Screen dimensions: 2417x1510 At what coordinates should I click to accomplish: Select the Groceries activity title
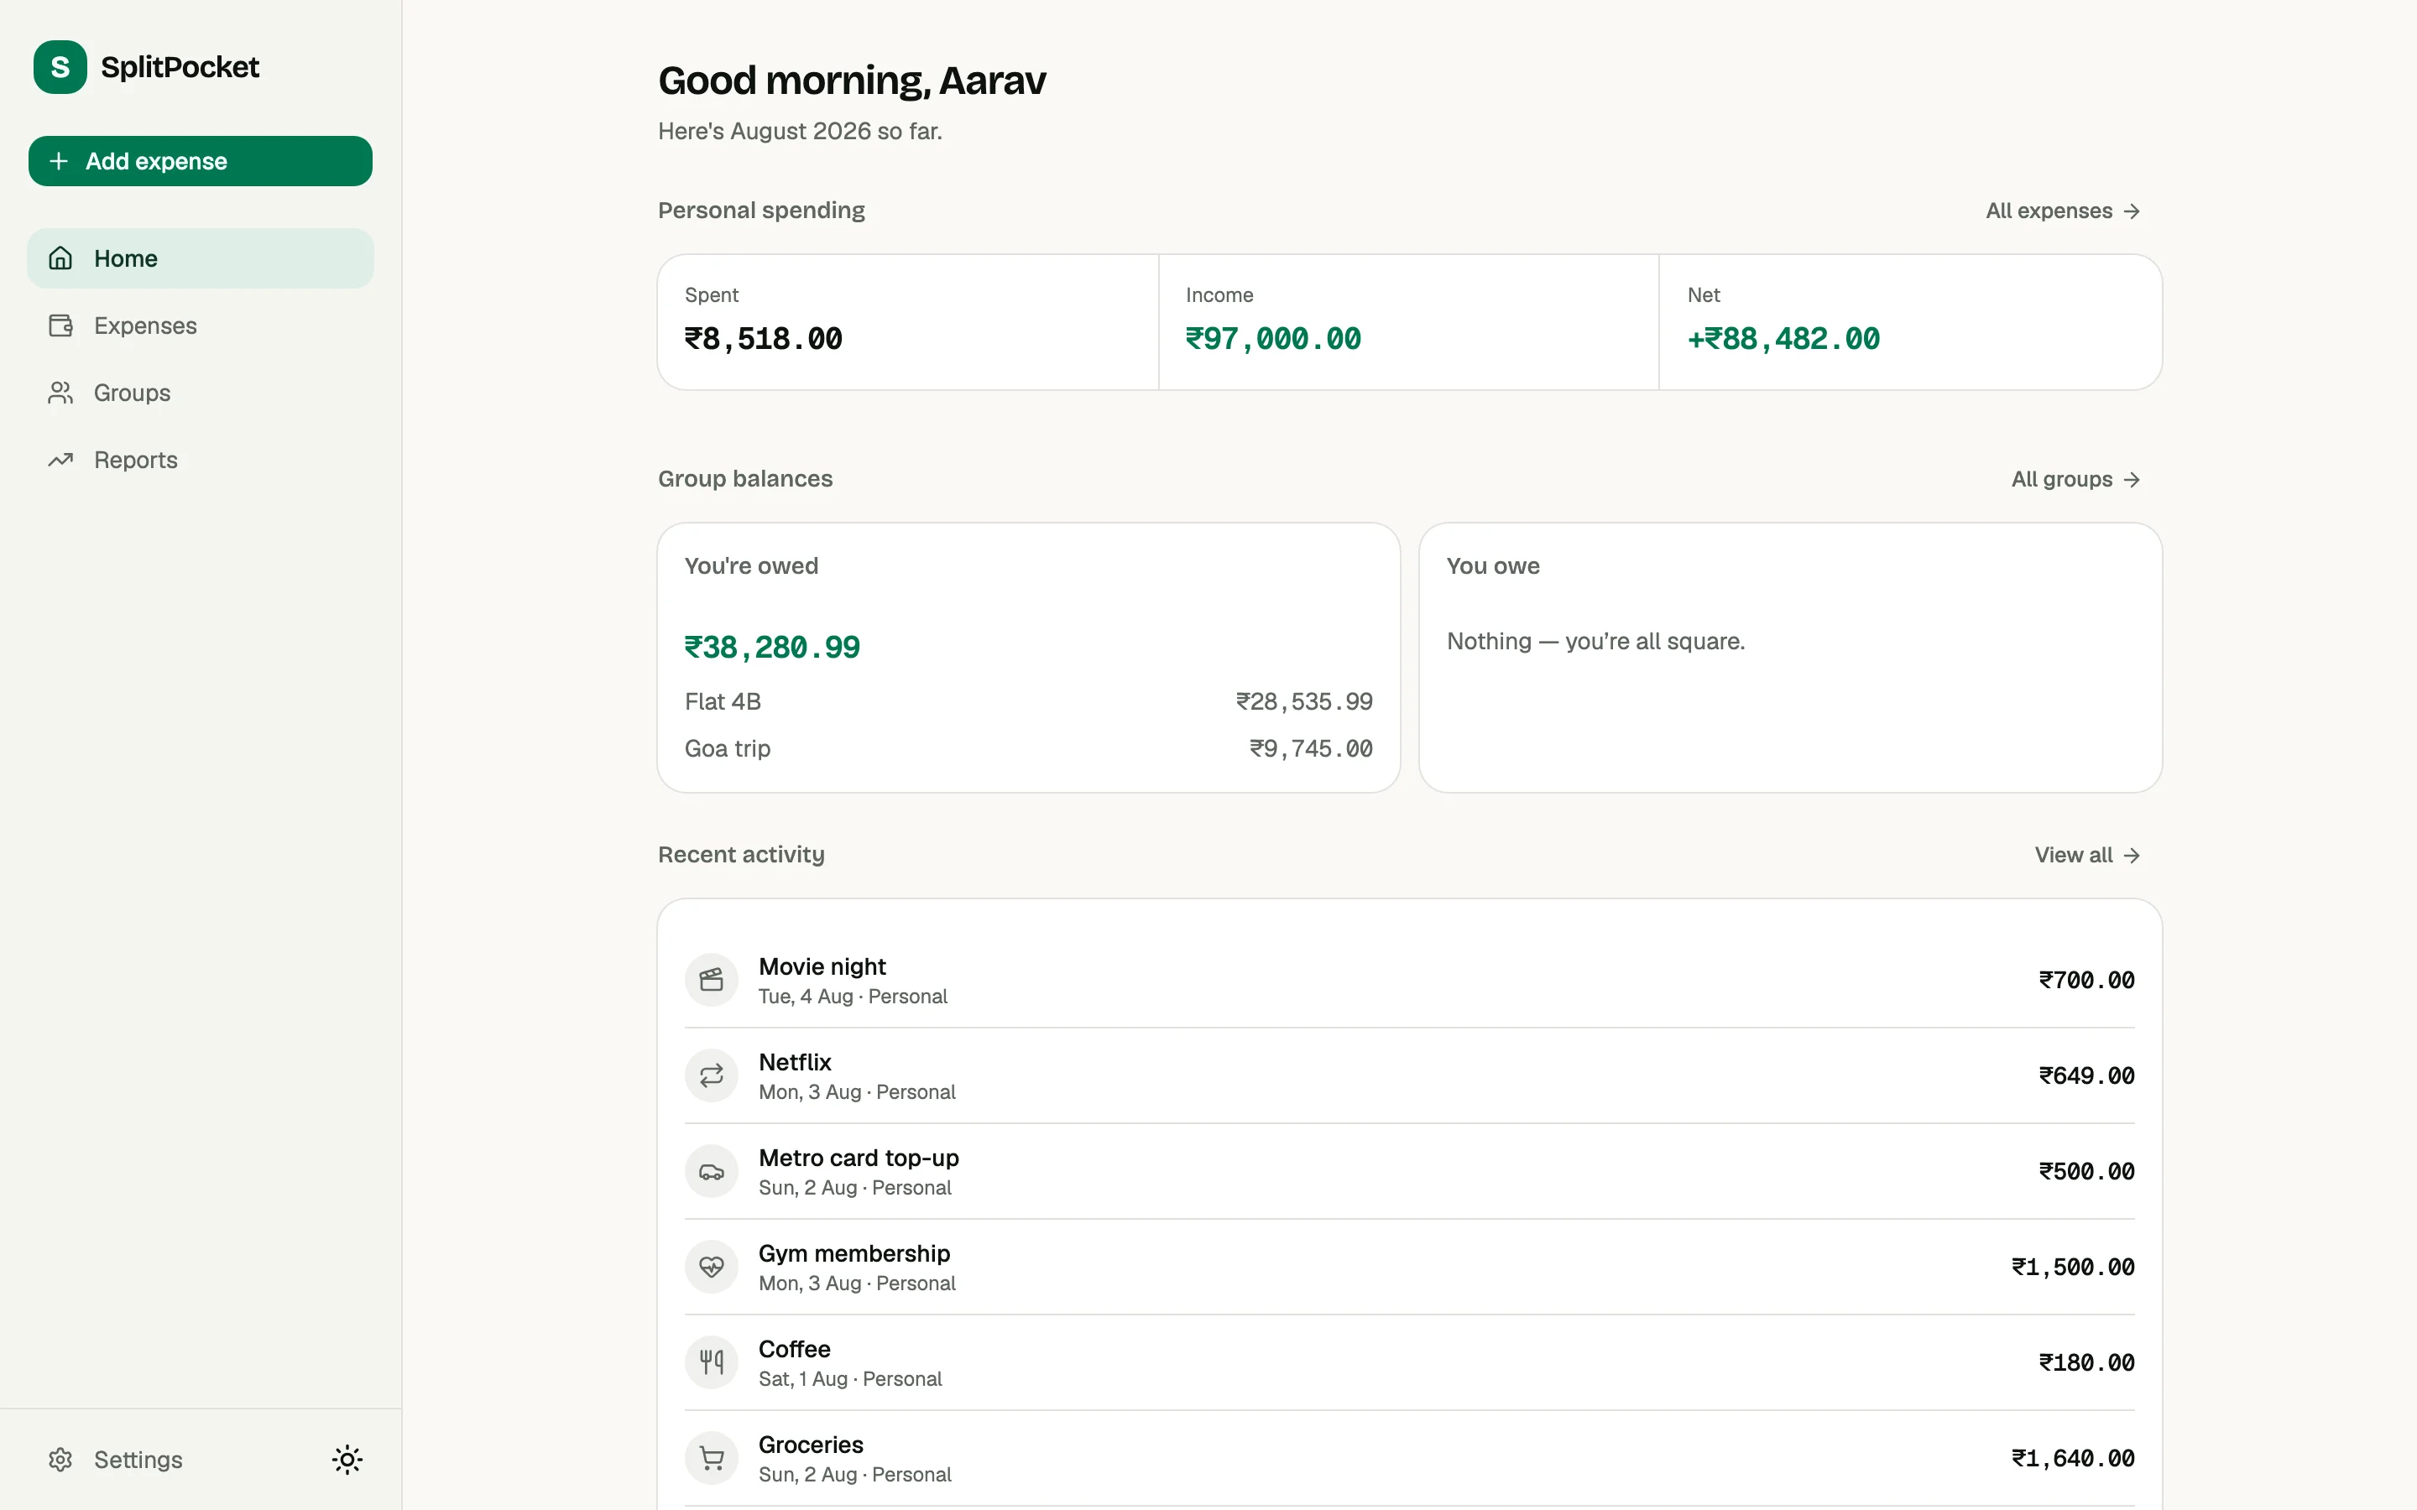click(x=811, y=1445)
